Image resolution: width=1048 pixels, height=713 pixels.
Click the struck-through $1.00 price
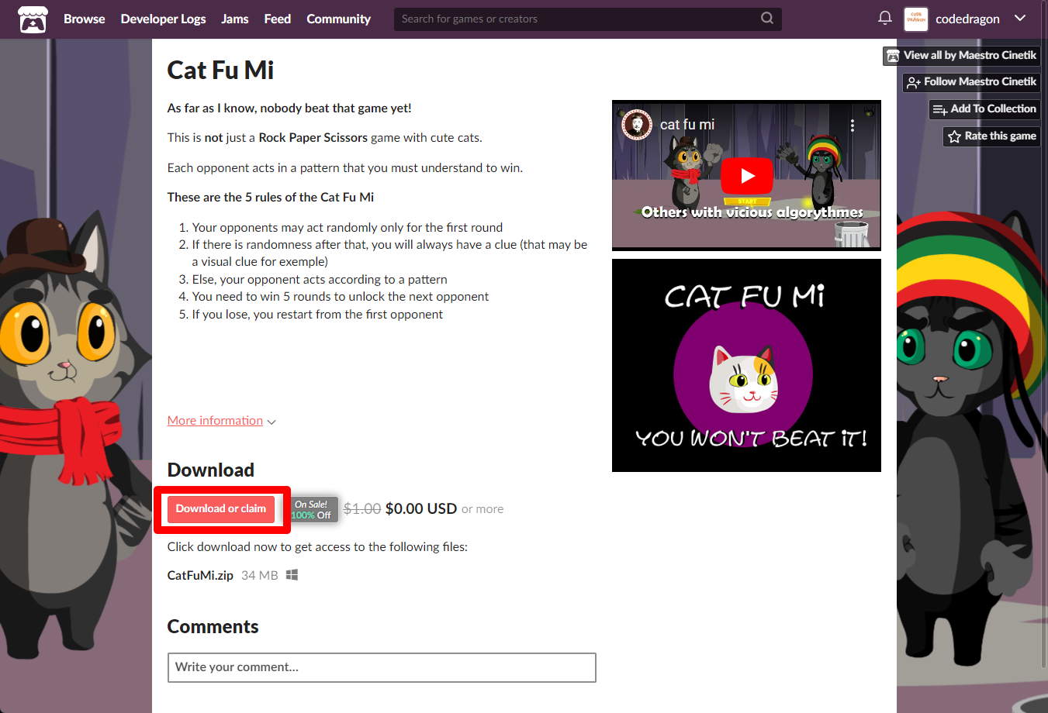click(362, 509)
